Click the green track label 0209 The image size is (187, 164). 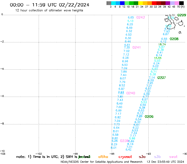pyautogui.click(x=182, y=15)
